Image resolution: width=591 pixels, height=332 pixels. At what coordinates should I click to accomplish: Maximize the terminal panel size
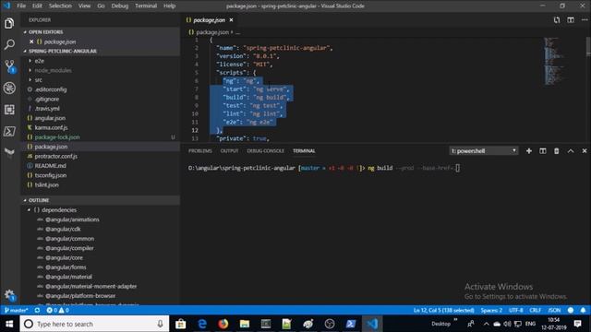click(x=571, y=151)
